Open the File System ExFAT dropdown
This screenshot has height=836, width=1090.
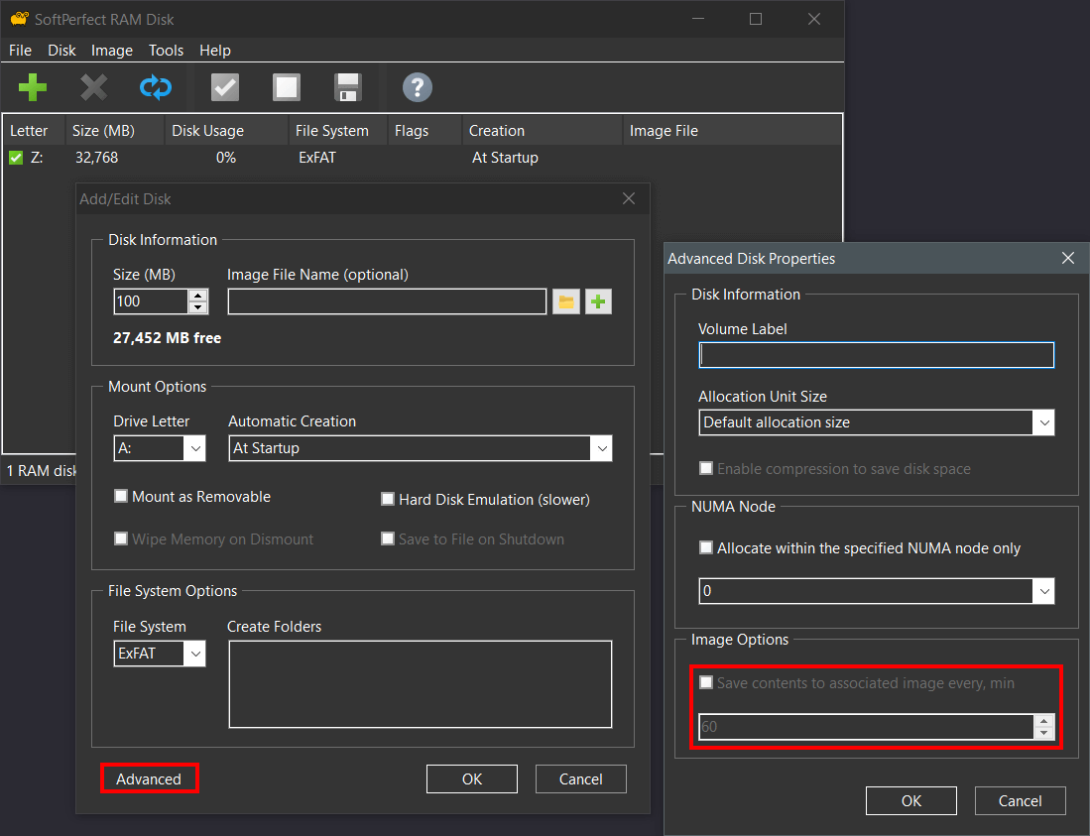[x=195, y=654]
